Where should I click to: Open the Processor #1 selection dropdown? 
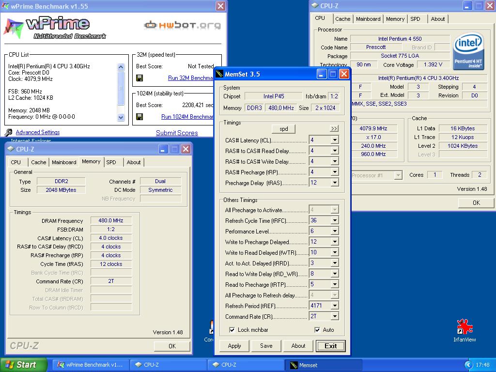398,175
